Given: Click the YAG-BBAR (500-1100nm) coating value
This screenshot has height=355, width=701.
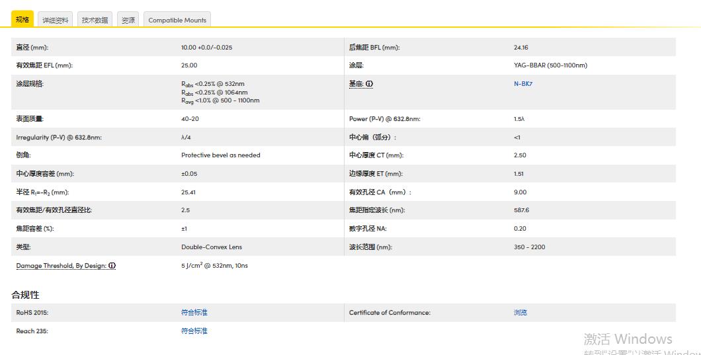Looking at the screenshot, I should coord(550,65).
